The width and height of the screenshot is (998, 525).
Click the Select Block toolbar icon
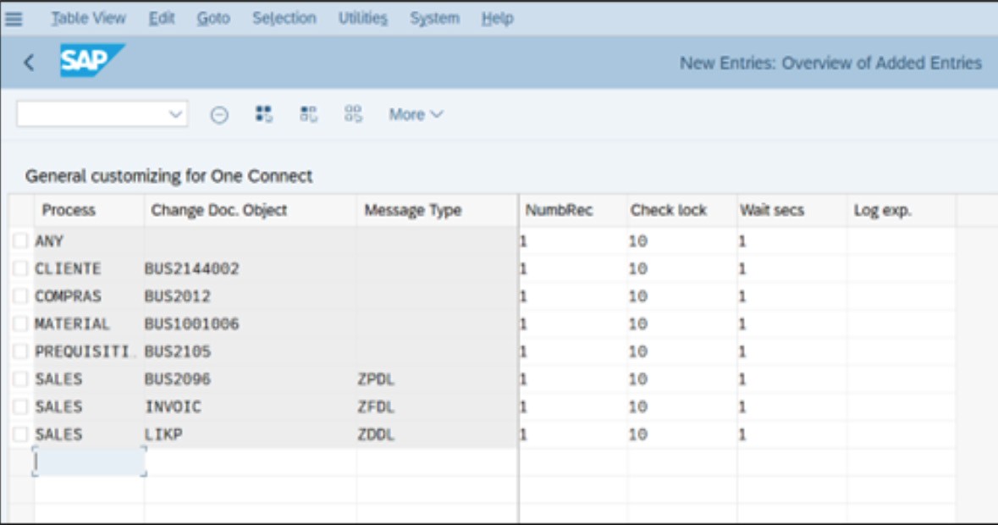tap(308, 114)
